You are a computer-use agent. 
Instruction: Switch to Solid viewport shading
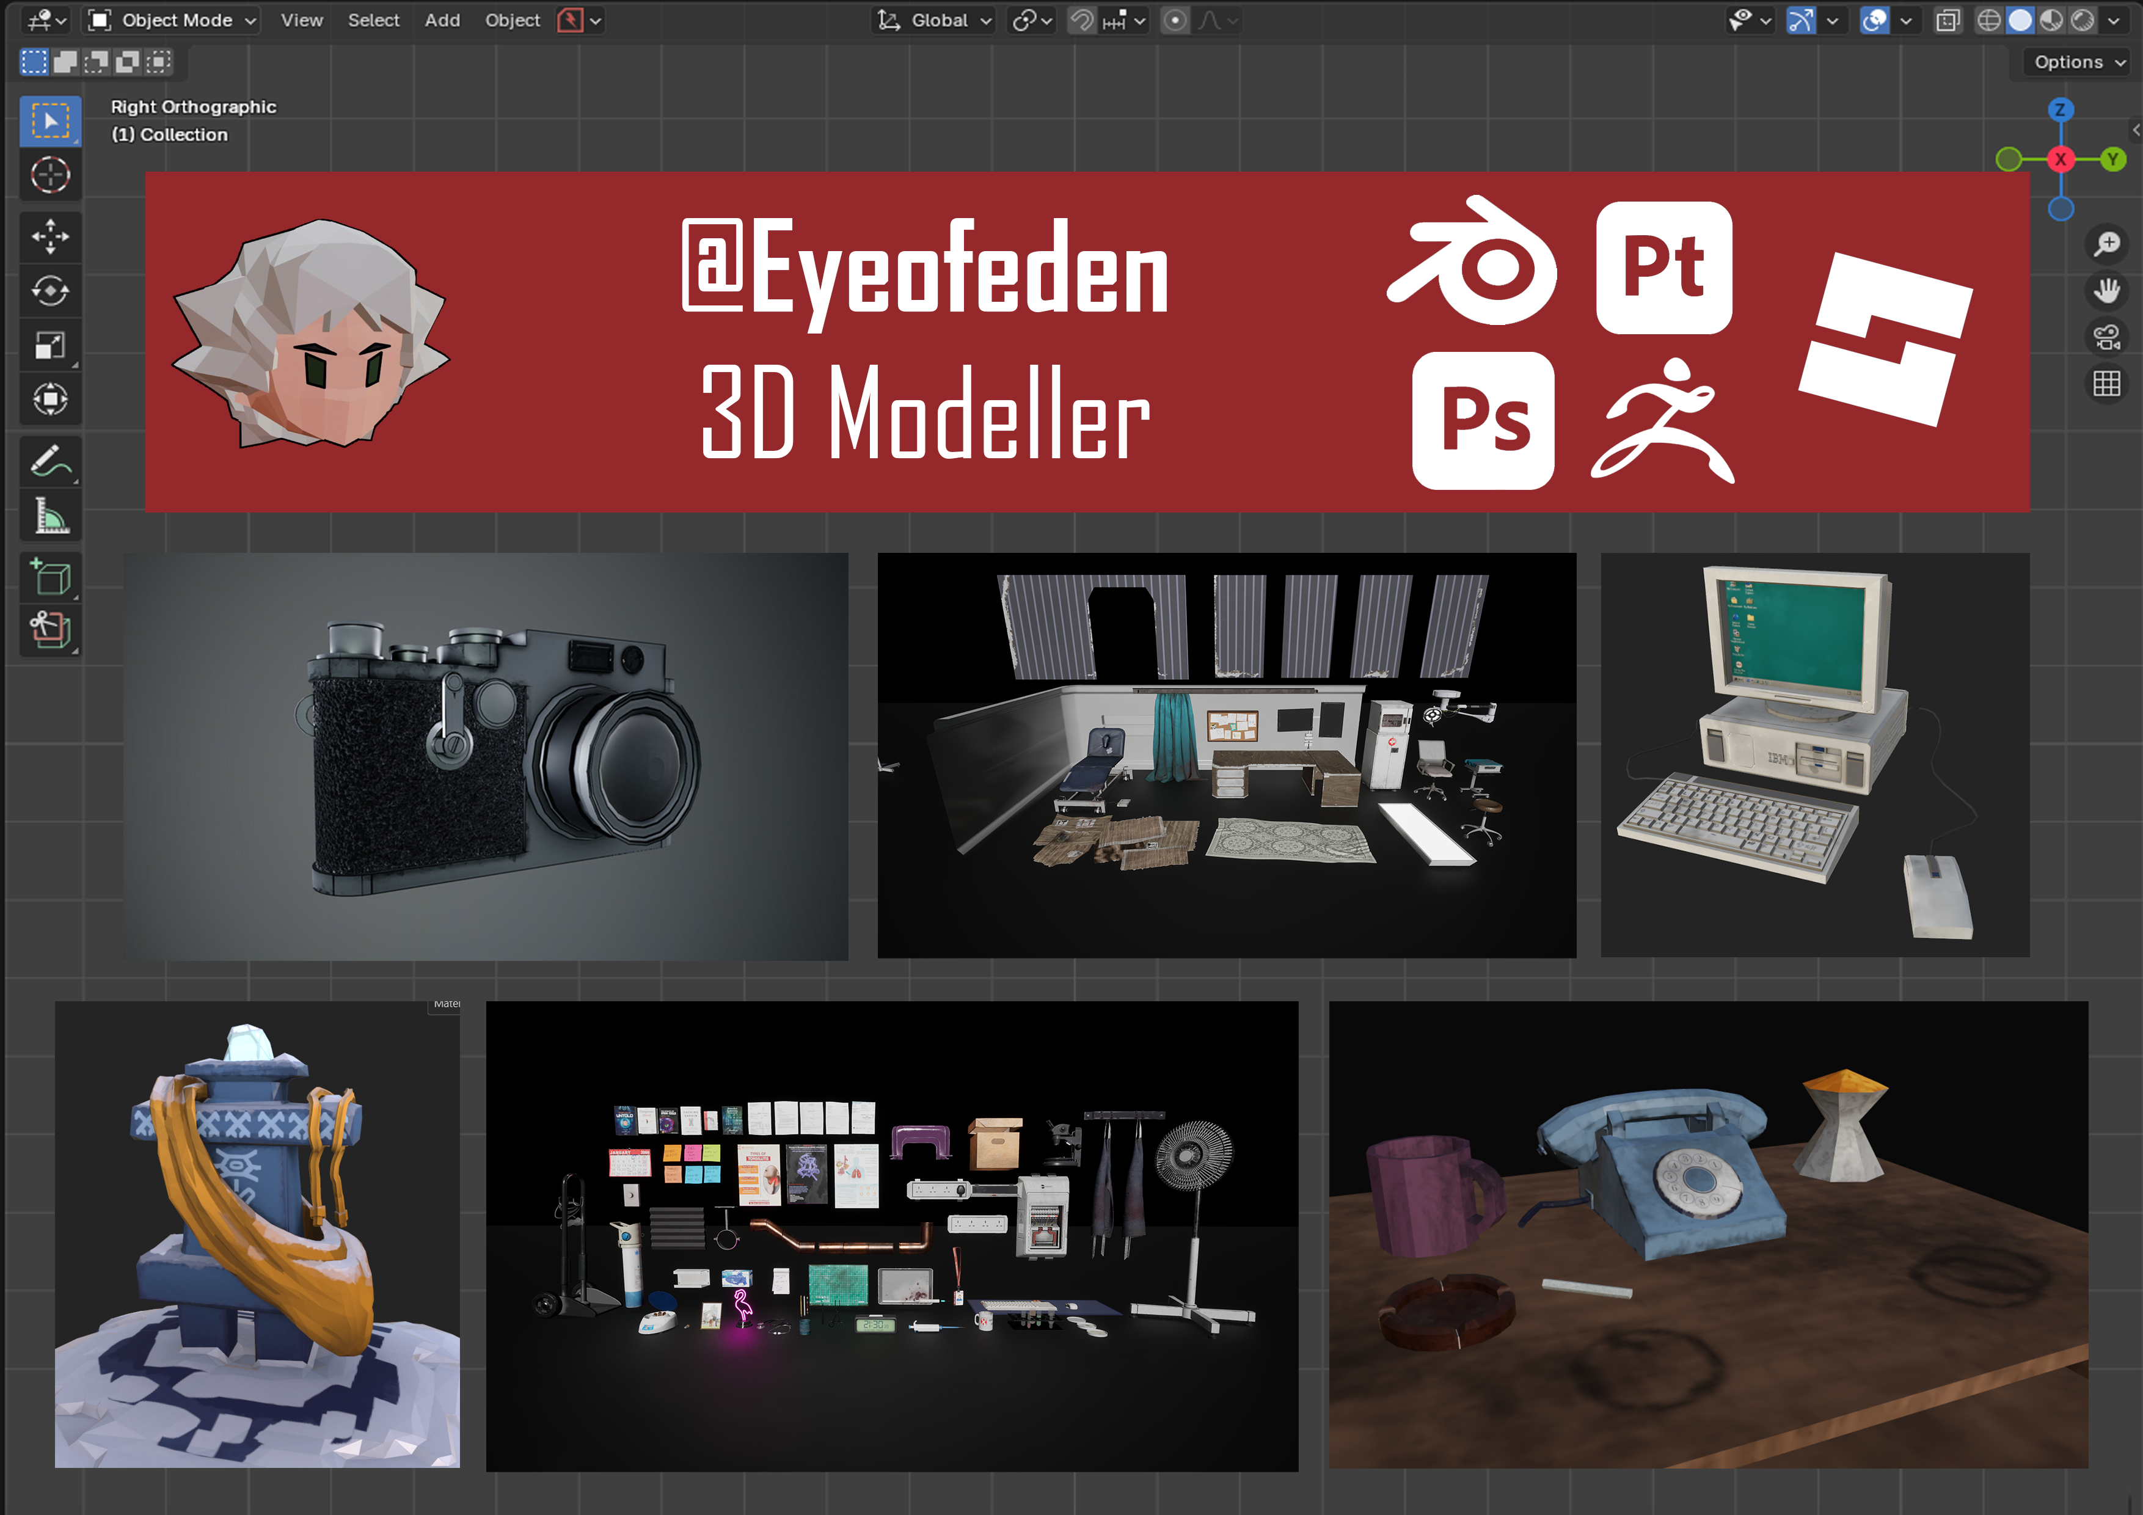coord(2020,21)
